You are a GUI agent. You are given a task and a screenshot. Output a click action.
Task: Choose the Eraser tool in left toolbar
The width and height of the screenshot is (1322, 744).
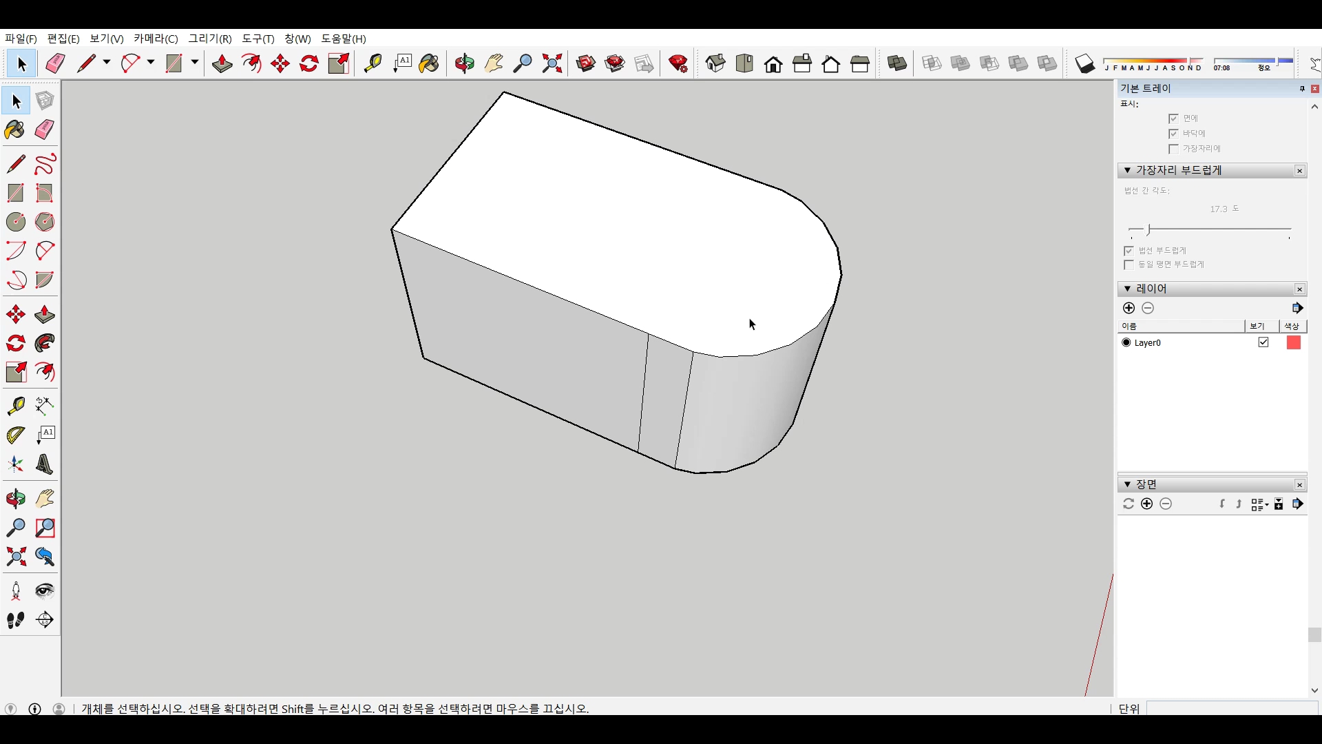pyautogui.click(x=45, y=130)
